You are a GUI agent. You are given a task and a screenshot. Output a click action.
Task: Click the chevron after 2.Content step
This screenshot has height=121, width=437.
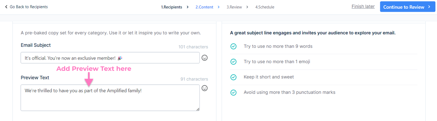click(x=218, y=7)
